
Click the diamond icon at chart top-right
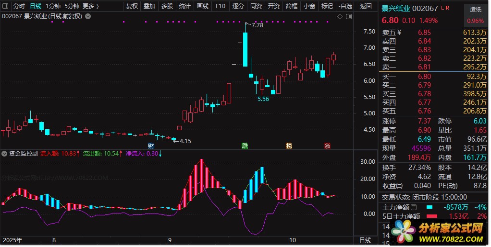[340, 17]
